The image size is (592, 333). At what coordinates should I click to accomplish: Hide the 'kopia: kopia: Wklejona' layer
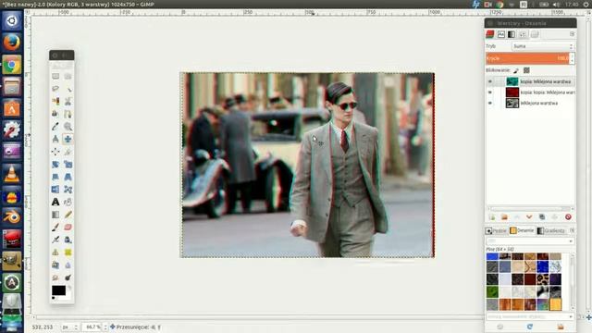490,92
